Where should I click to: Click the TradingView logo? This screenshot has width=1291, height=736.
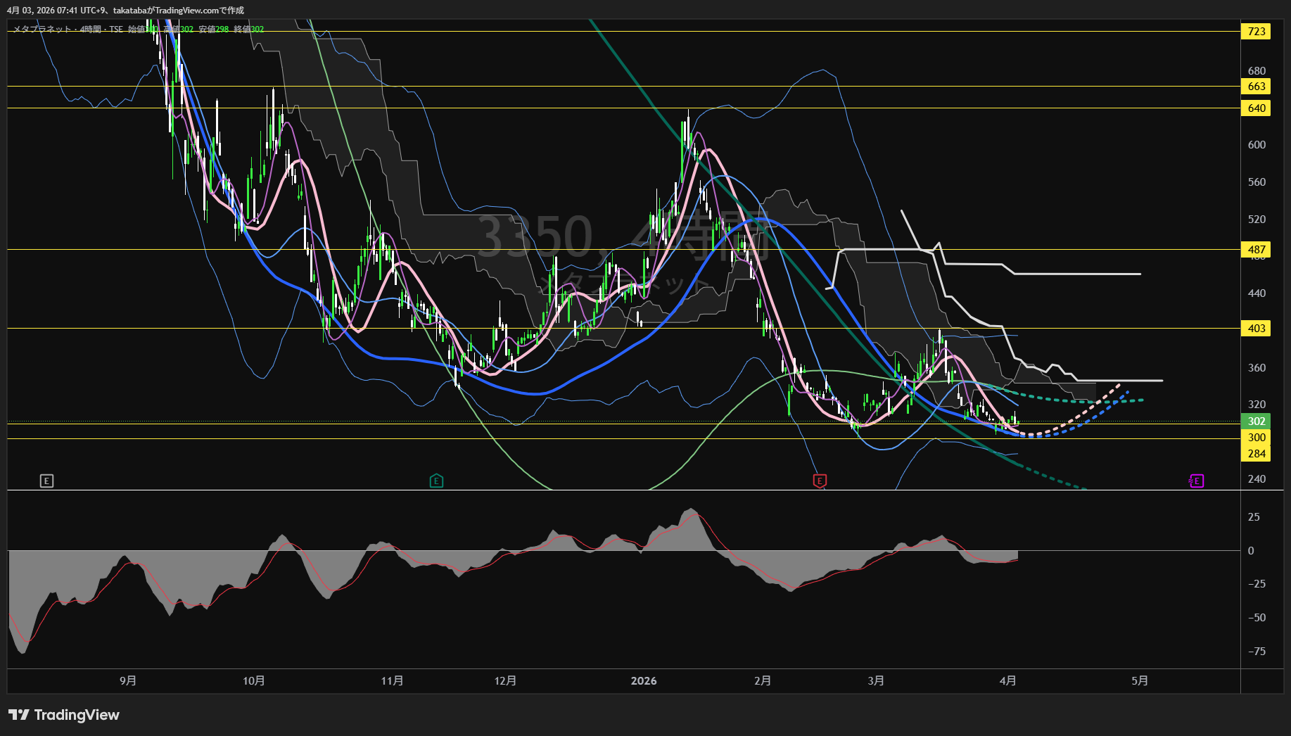[63, 715]
